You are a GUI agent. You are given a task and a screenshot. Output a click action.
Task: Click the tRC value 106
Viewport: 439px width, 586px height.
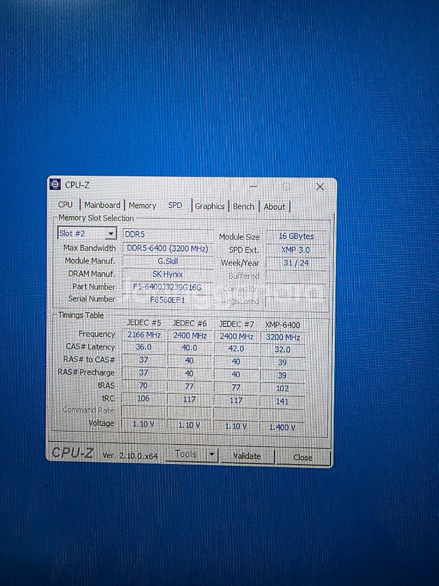144,398
